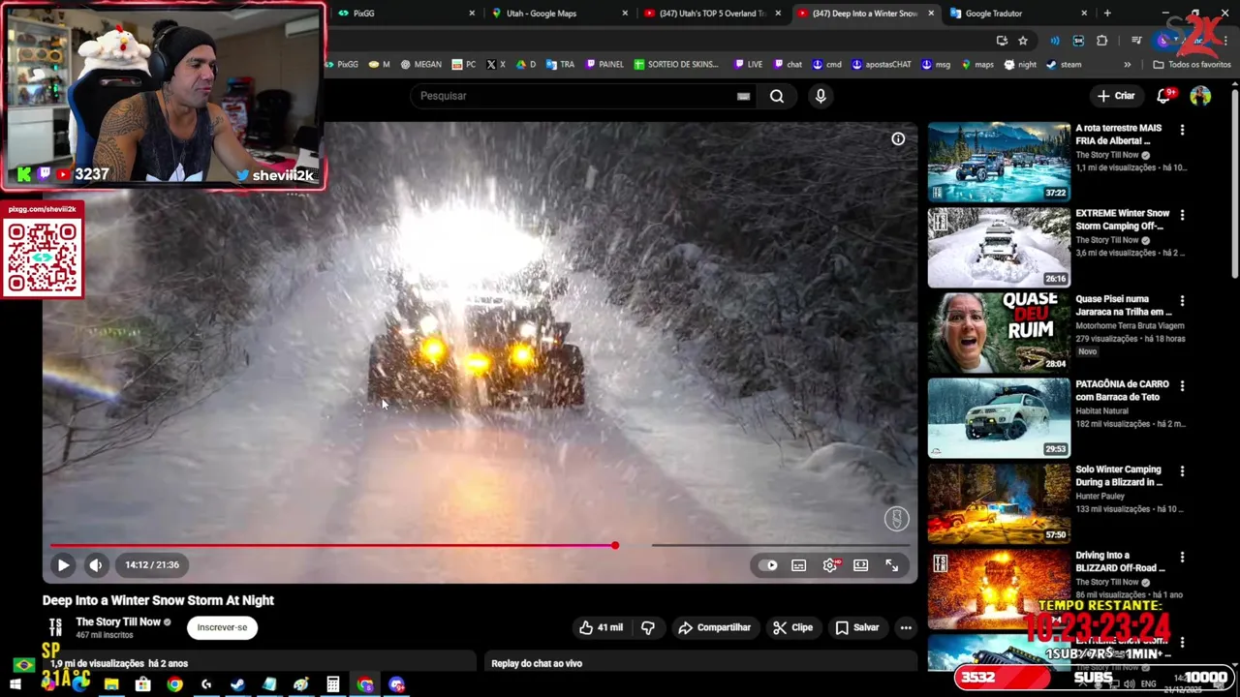Open a new browser tab

(1107, 14)
